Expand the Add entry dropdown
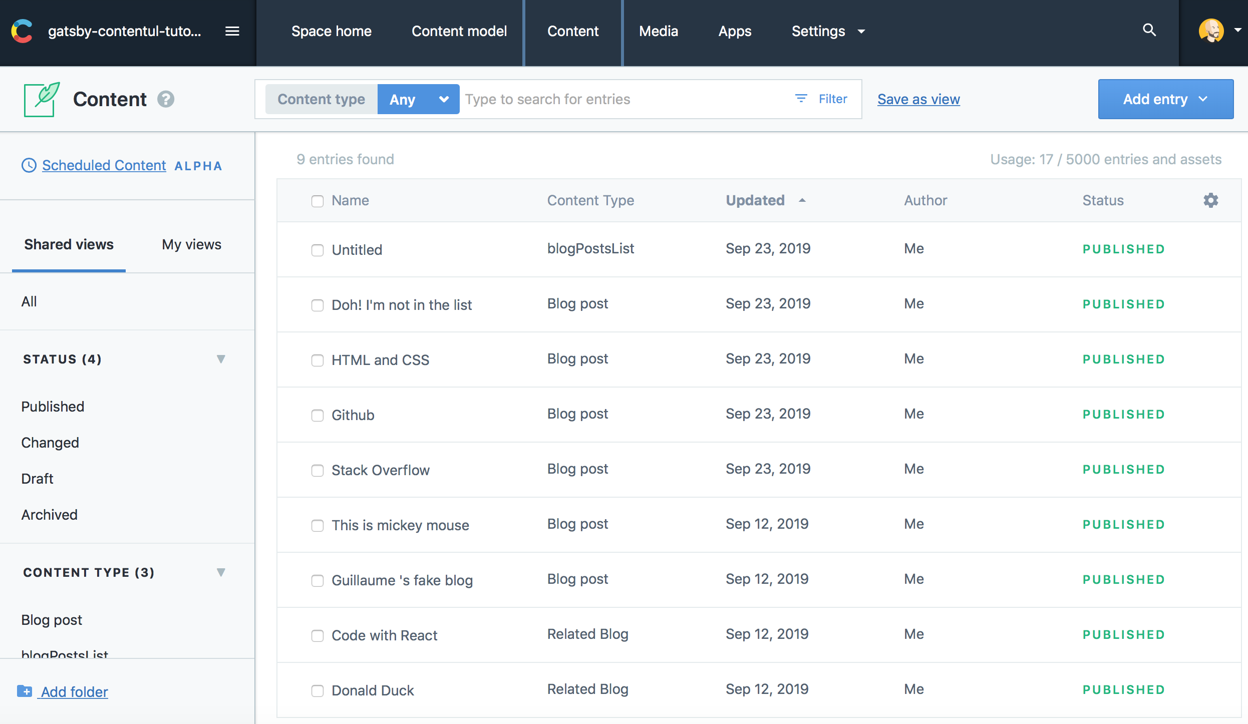 (x=1165, y=99)
